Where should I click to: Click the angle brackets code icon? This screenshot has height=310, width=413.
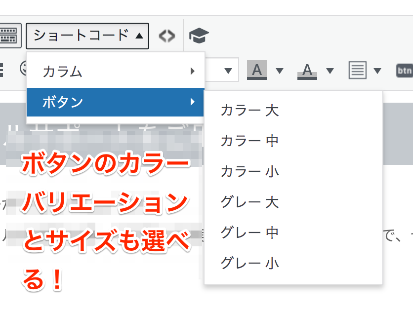pyautogui.click(x=167, y=36)
